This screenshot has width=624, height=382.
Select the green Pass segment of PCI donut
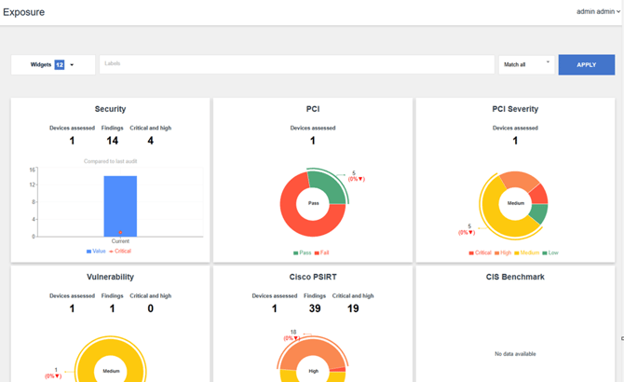[331, 184]
